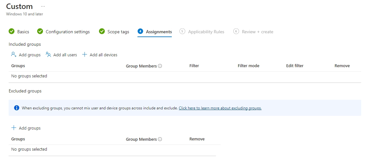Click the Review + create step 6 circle

[236, 31]
